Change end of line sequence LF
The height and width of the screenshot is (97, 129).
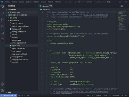pyautogui.click(x=110, y=95)
